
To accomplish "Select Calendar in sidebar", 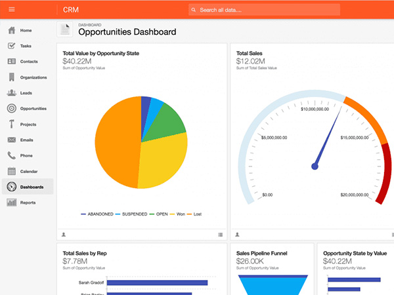I will tap(28, 171).
